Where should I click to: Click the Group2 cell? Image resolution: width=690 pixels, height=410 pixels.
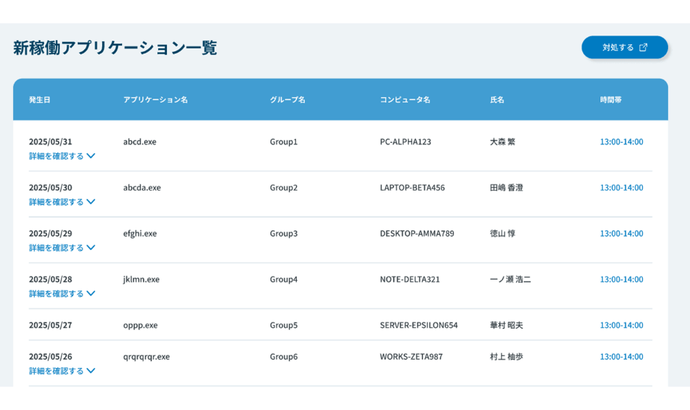click(x=284, y=188)
